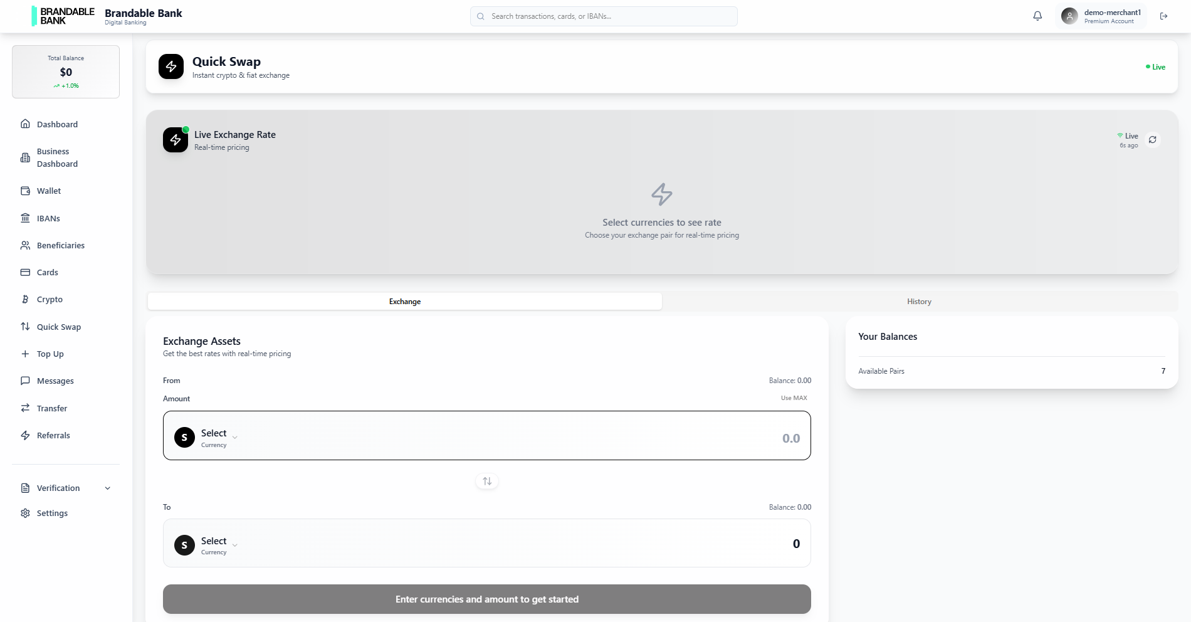This screenshot has height=622, width=1191.
Task: Open the To currency selector dropdown
Action: [x=213, y=544]
